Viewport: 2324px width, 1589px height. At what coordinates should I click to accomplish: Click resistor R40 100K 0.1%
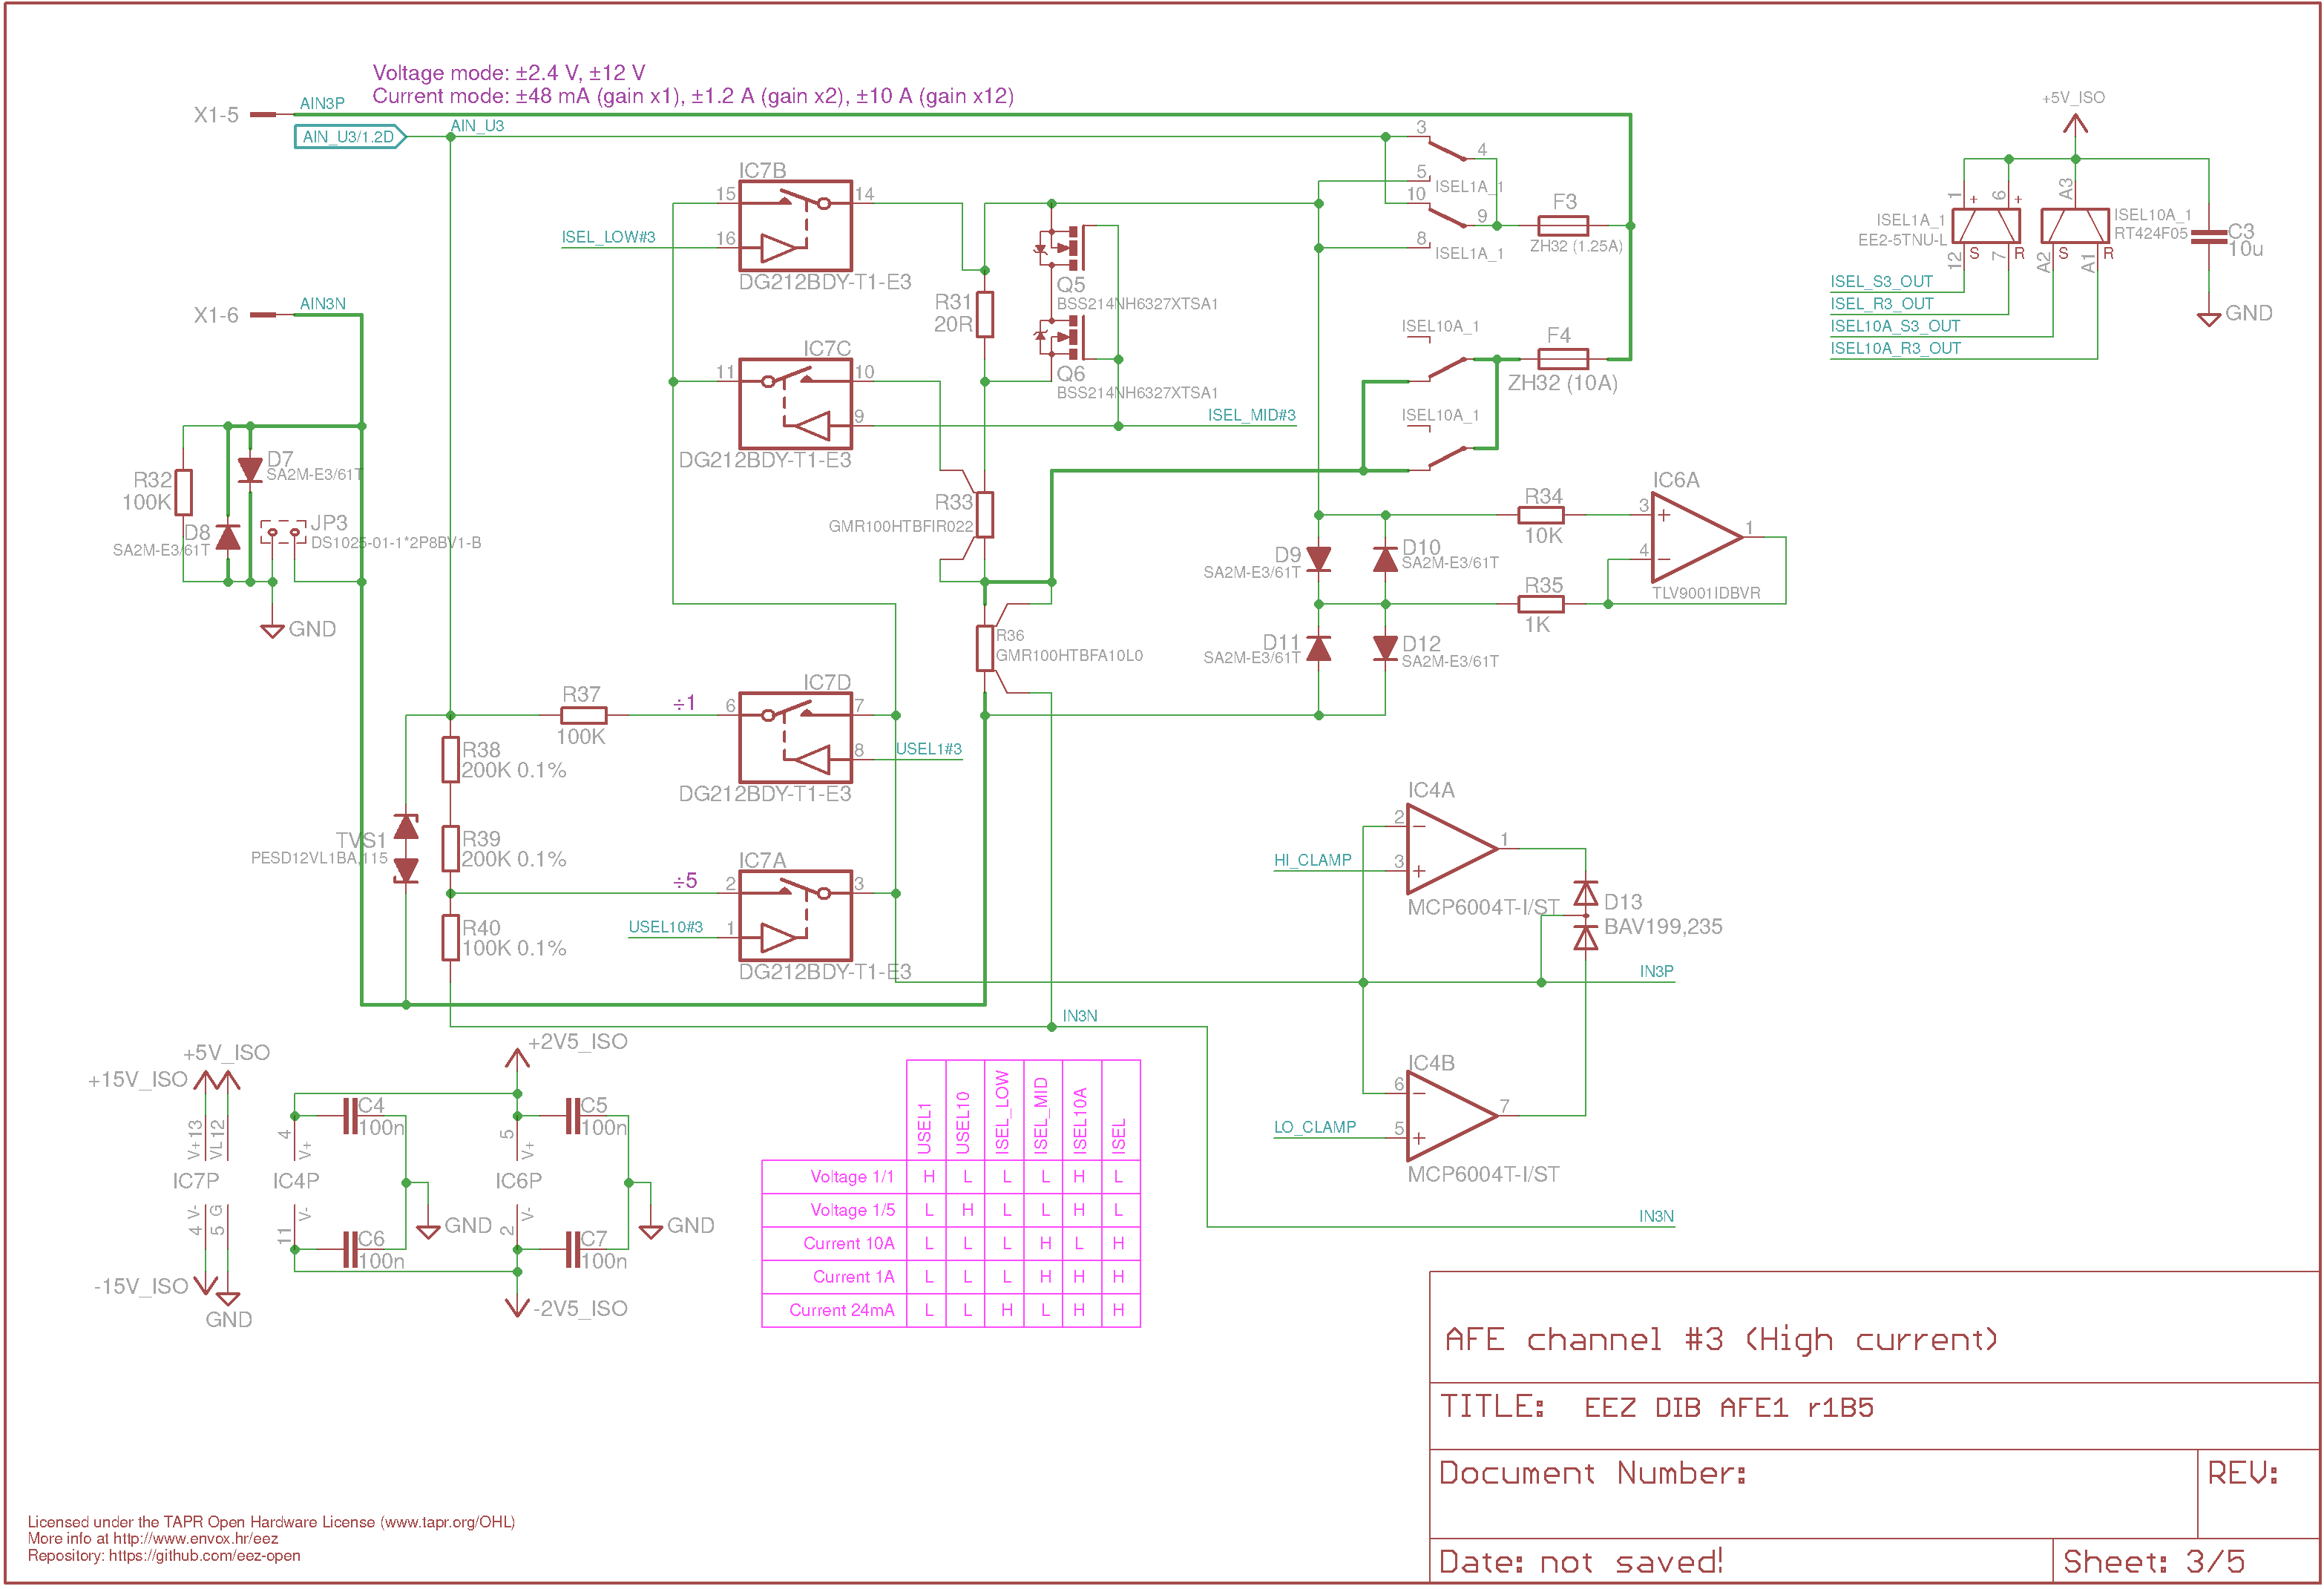[451, 938]
